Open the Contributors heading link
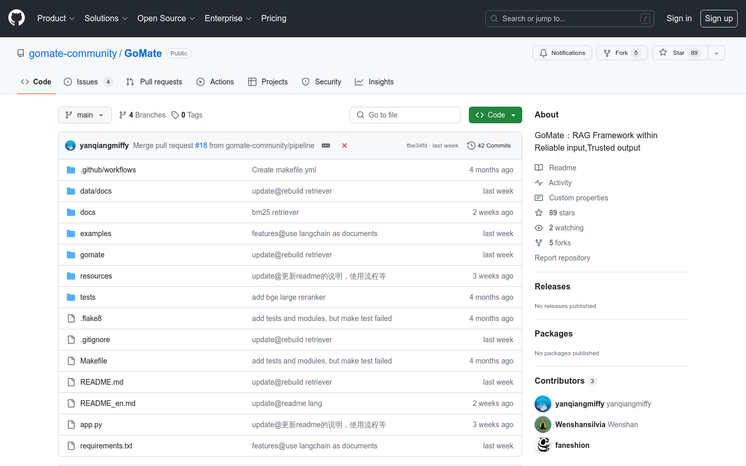746x466 pixels. click(566, 381)
